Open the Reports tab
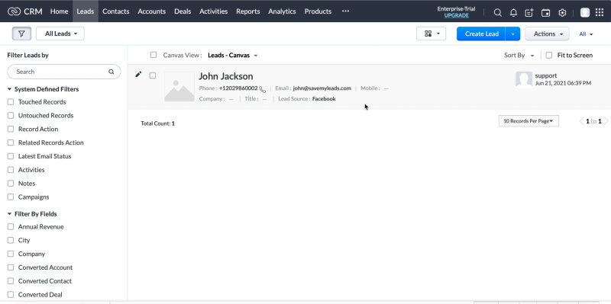 247,11
